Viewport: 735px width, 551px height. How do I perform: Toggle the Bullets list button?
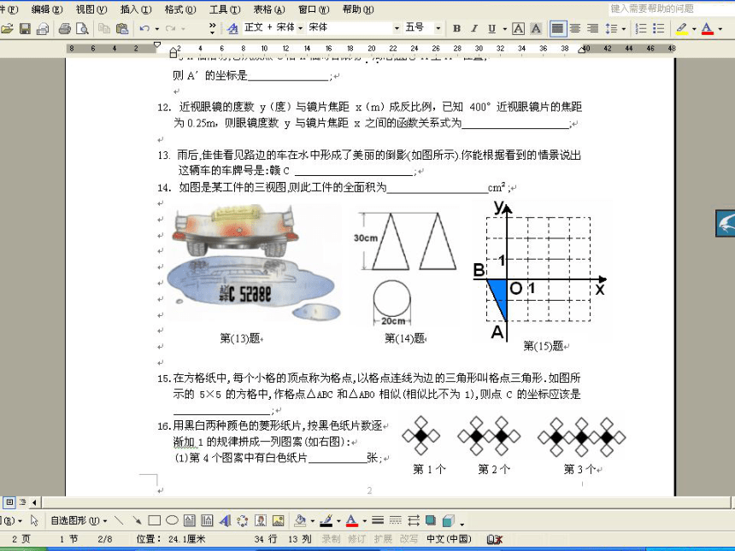coord(659,29)
